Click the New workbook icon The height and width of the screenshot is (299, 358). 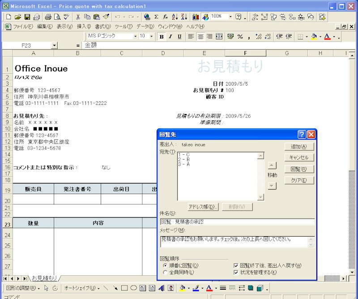pos(9,17)
